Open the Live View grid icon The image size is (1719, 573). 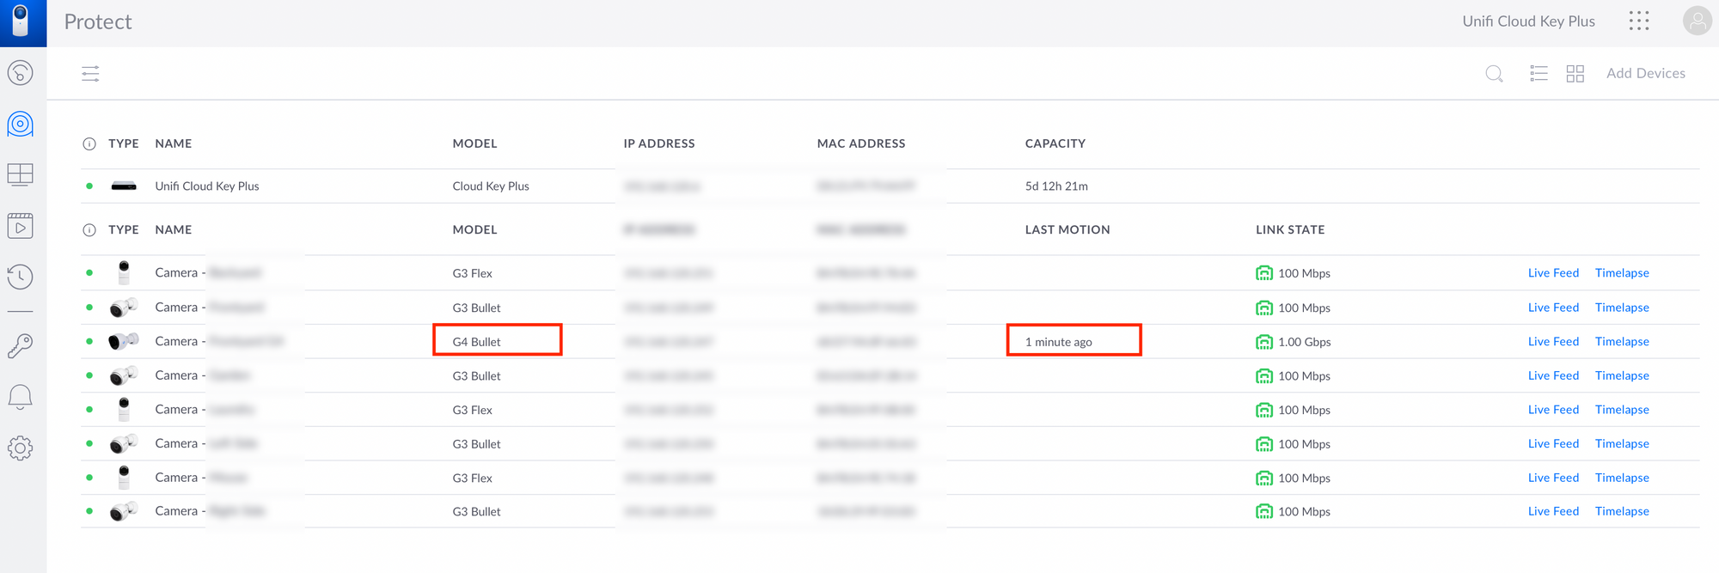pyautogui.click(x=21, y=174)
